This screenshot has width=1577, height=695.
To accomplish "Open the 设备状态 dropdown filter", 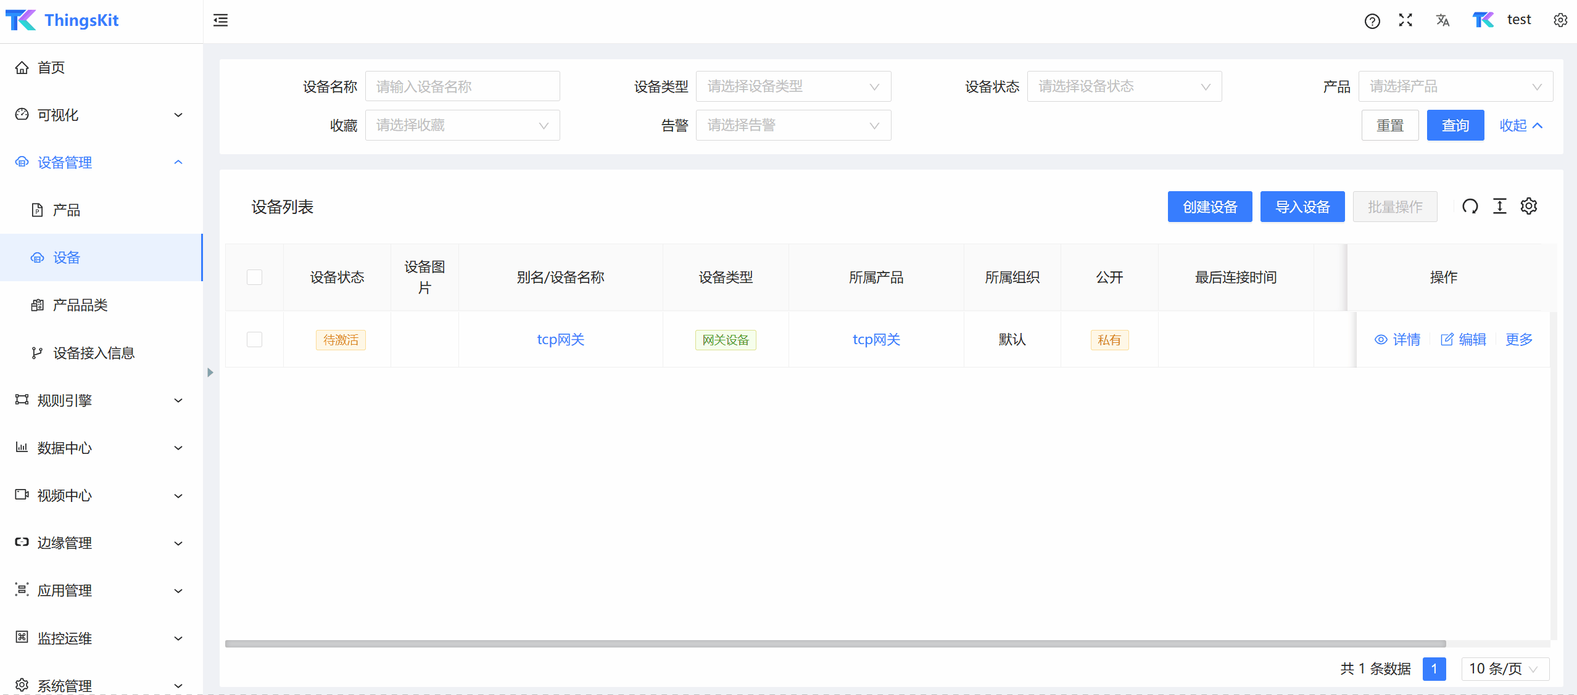I will point(1124,86).
